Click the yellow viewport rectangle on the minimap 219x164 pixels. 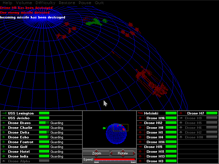120,127
